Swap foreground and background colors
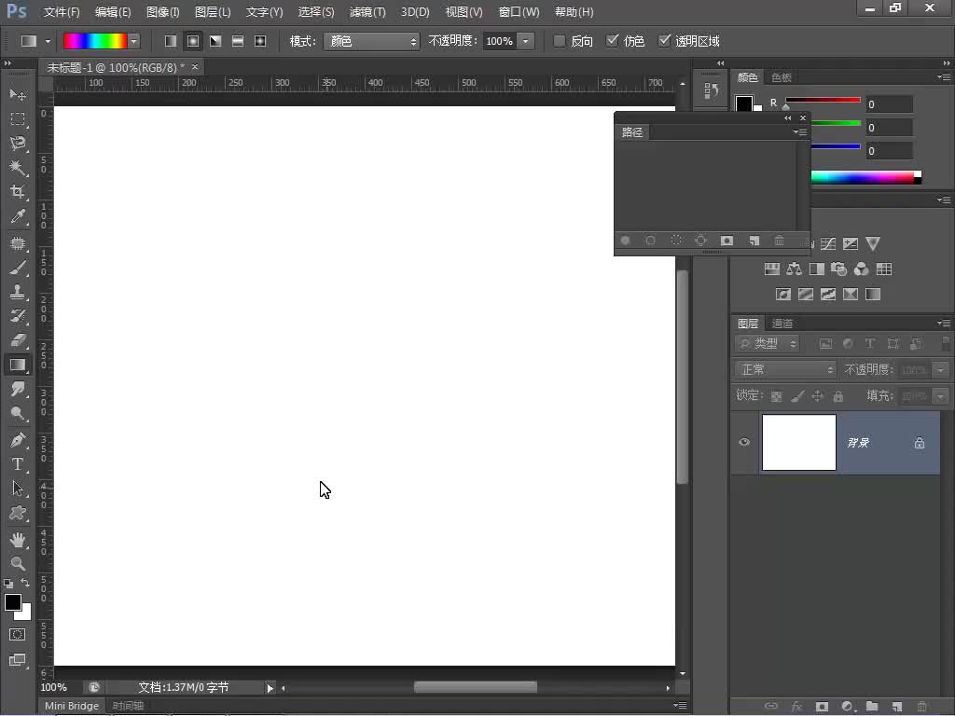955x716 pixels. (25, 583)
